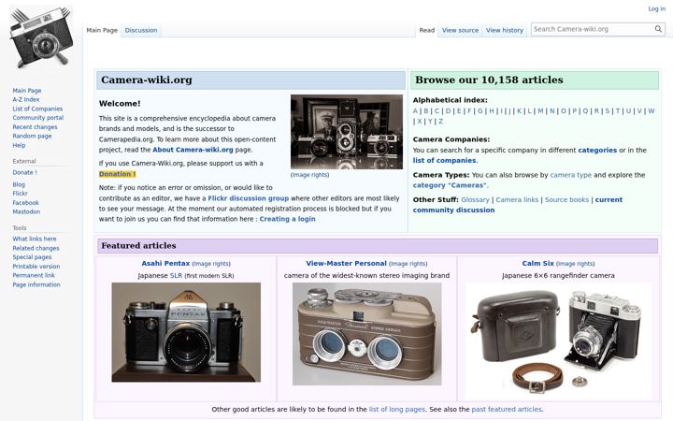This screenshot has width=673, height=421.
Task: Open the Calm Six article
Action: [x=537, y=263]
